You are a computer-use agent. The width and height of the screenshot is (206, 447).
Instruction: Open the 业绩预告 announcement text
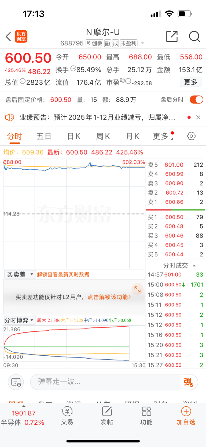click(x=97, y=117)
